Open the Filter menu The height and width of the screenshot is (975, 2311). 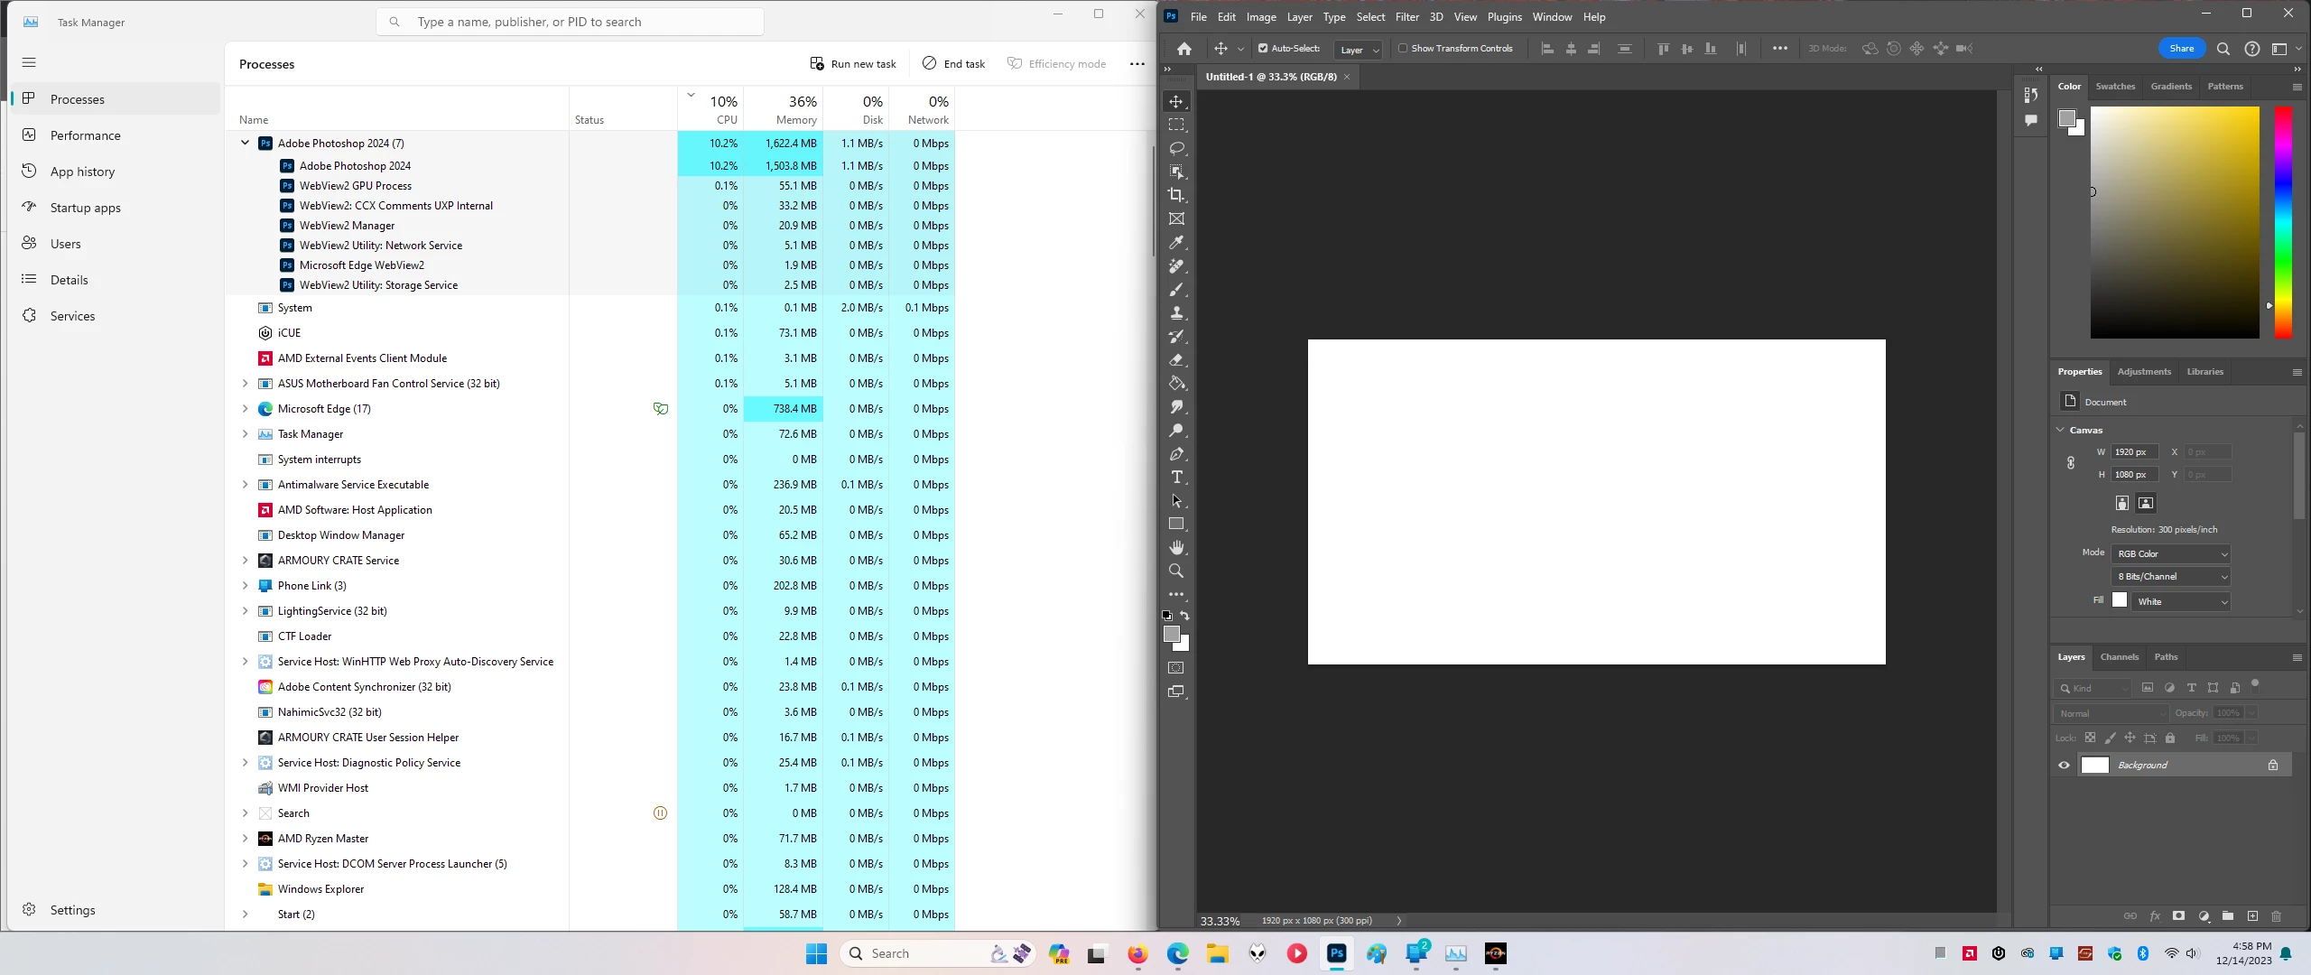pos(1406,17)
